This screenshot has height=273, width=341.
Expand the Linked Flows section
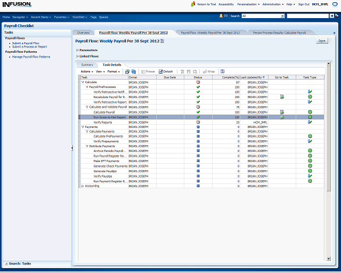pyautogui.click(x=77, y=56)
